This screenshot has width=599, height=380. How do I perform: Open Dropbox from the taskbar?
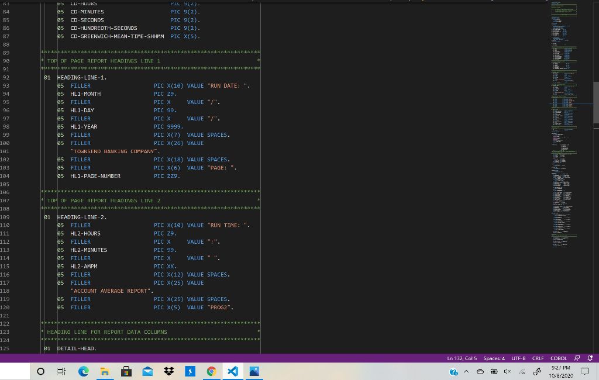click(x=168, y=371)
